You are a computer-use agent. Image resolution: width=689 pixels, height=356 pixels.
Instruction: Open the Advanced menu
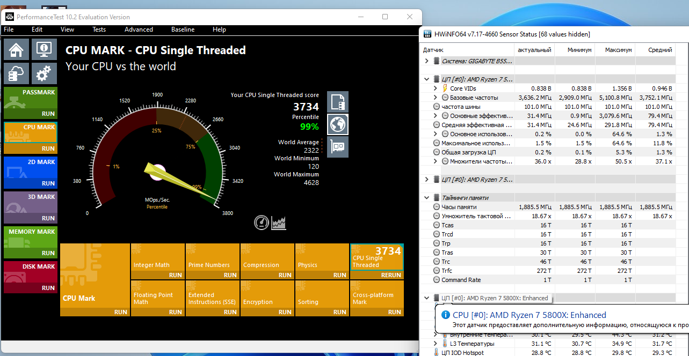pyautogui.click(x=139, y=29)
